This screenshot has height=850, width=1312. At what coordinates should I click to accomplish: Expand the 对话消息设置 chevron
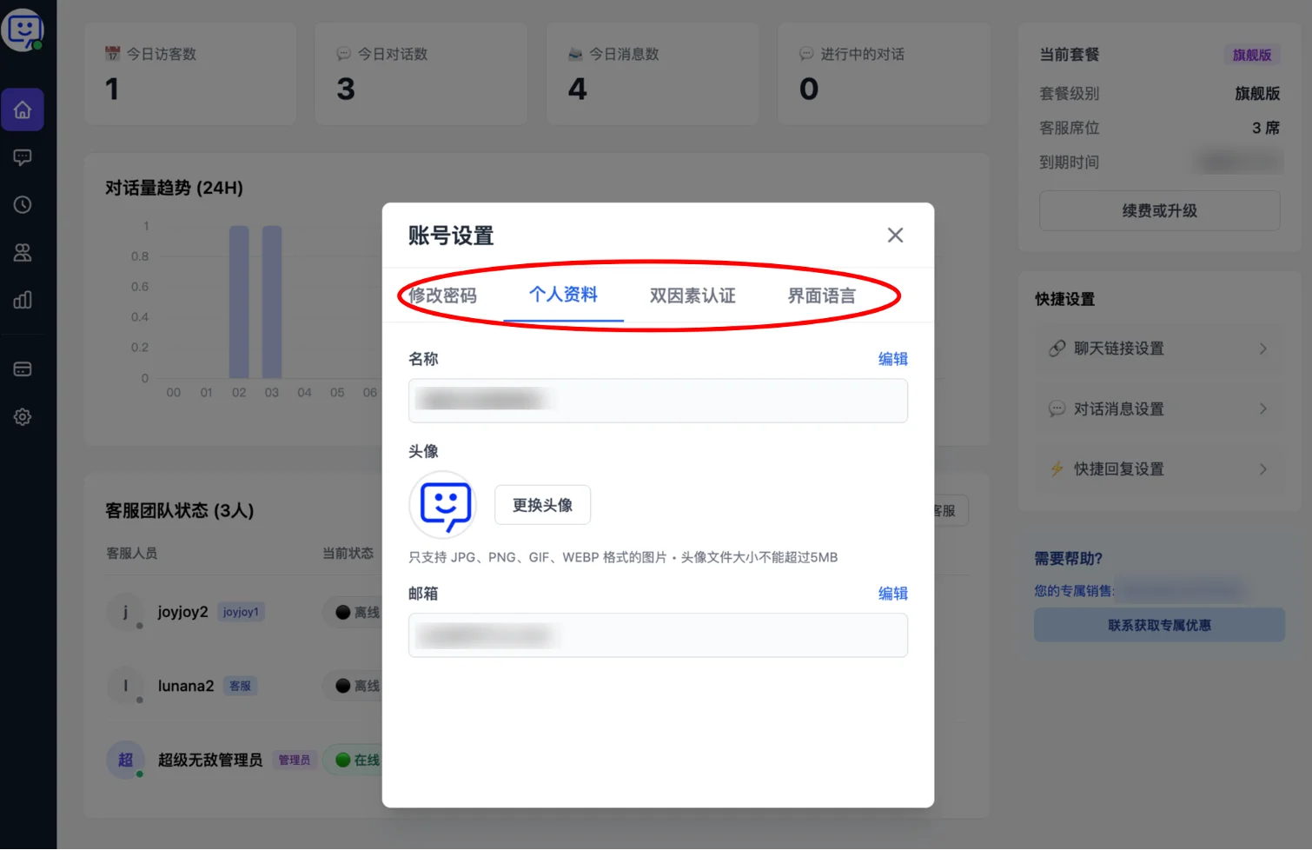[x=1264, y=408]
